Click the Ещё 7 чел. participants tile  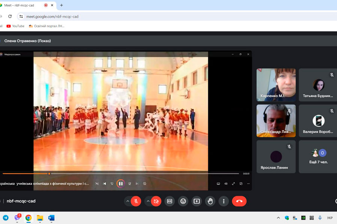point(318,157)
